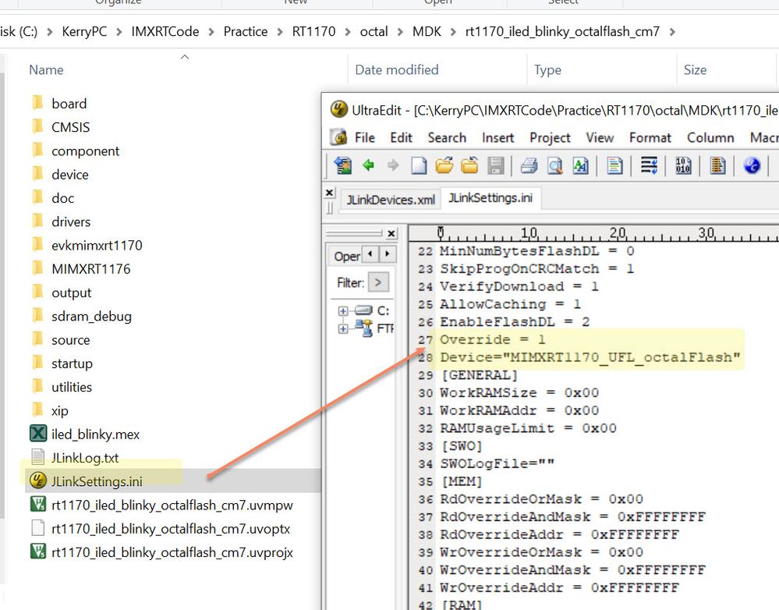This screenshot has height=610, width=779.
Task: Click the Open tab in file view panel
Action: click(x=347, y=257)
